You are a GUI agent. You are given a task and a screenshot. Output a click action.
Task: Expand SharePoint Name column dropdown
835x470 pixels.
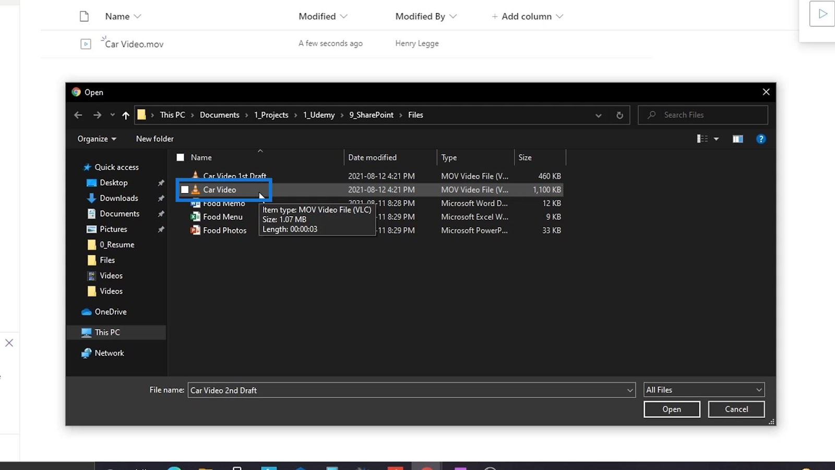pos(137,16)
